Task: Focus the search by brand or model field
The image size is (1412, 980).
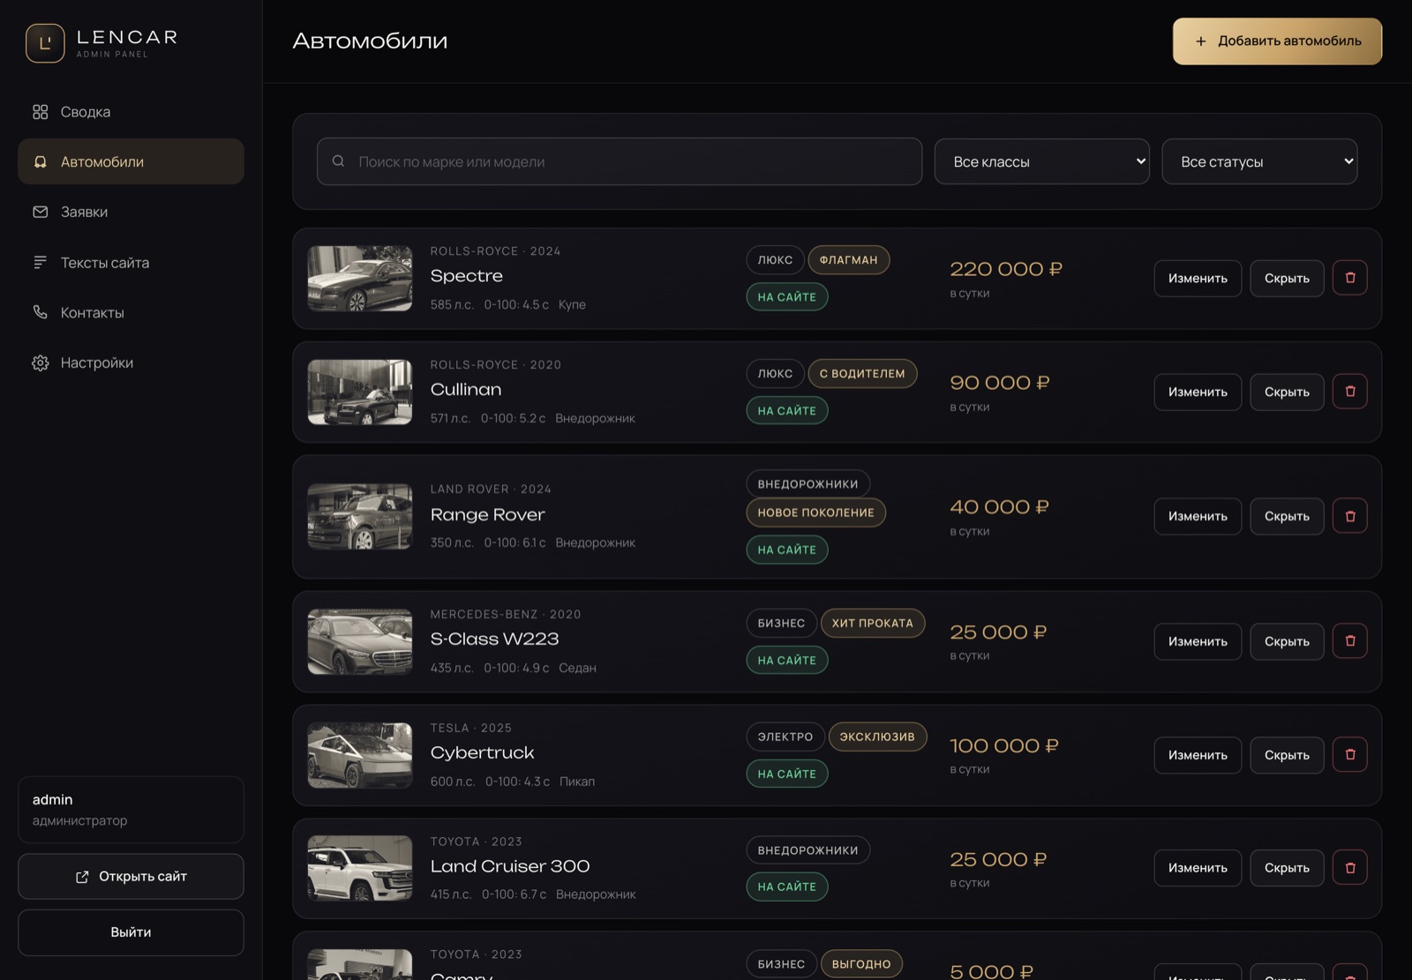Action: click(x=620, y=161)
